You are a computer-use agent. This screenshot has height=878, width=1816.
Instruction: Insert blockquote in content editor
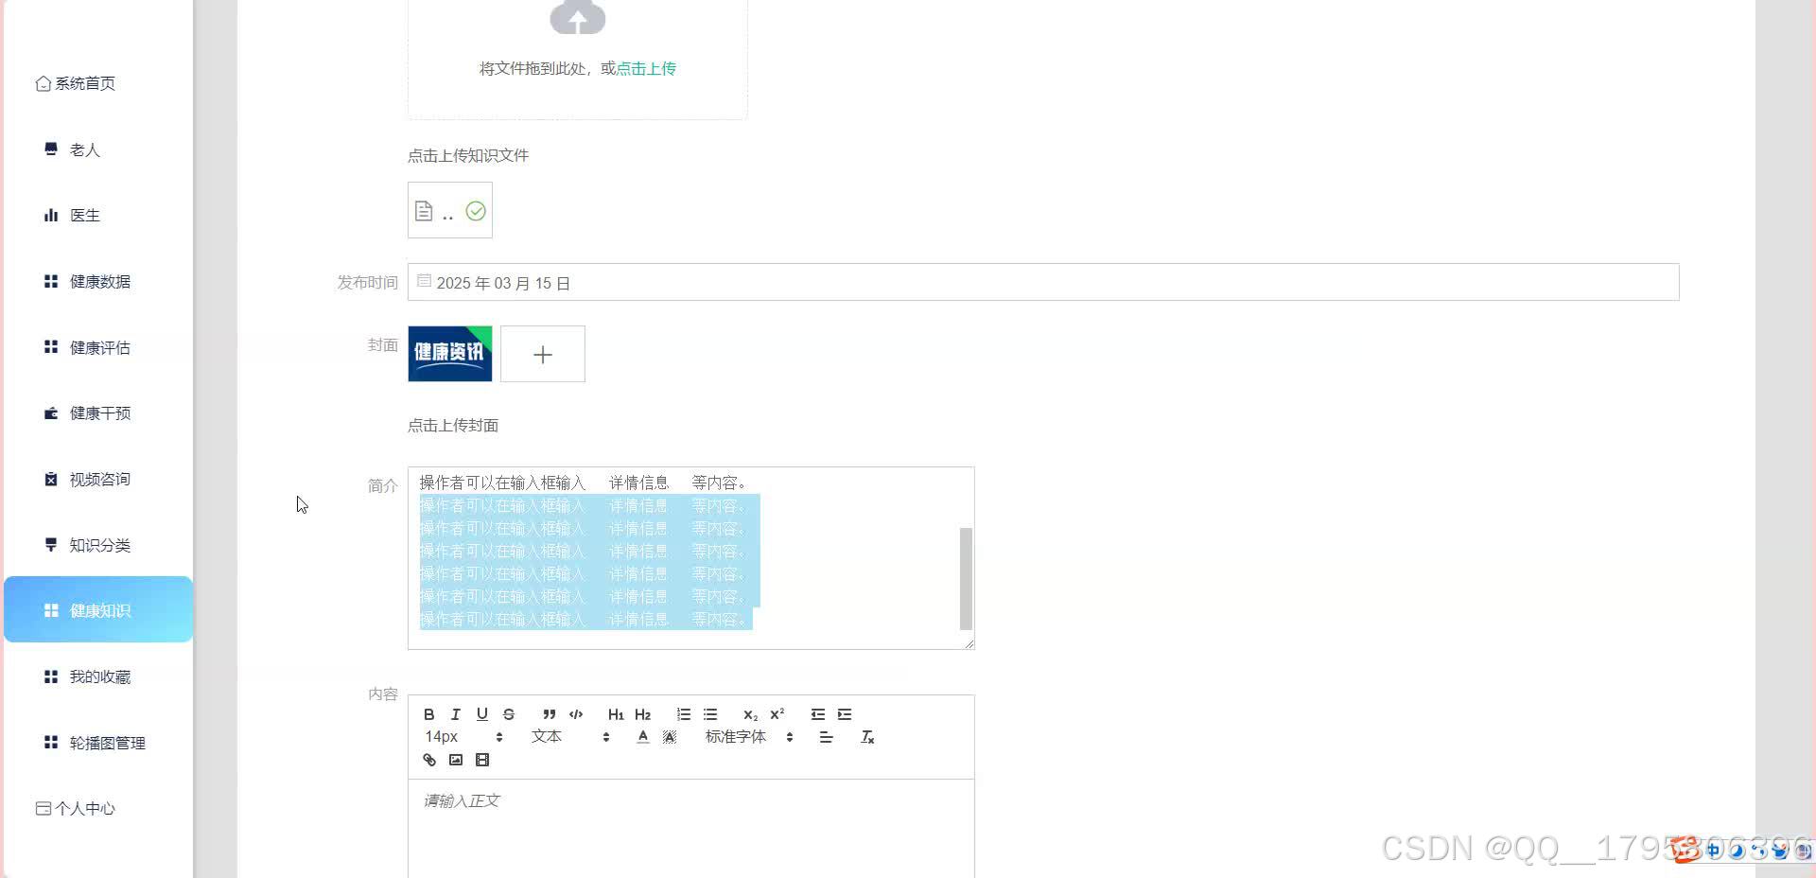pyautogui.click(x=550, y=714)
